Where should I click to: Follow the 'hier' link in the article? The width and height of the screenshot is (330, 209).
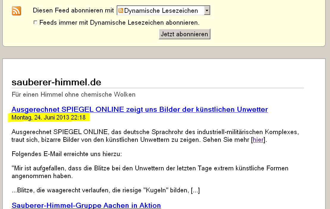(258, 140)
